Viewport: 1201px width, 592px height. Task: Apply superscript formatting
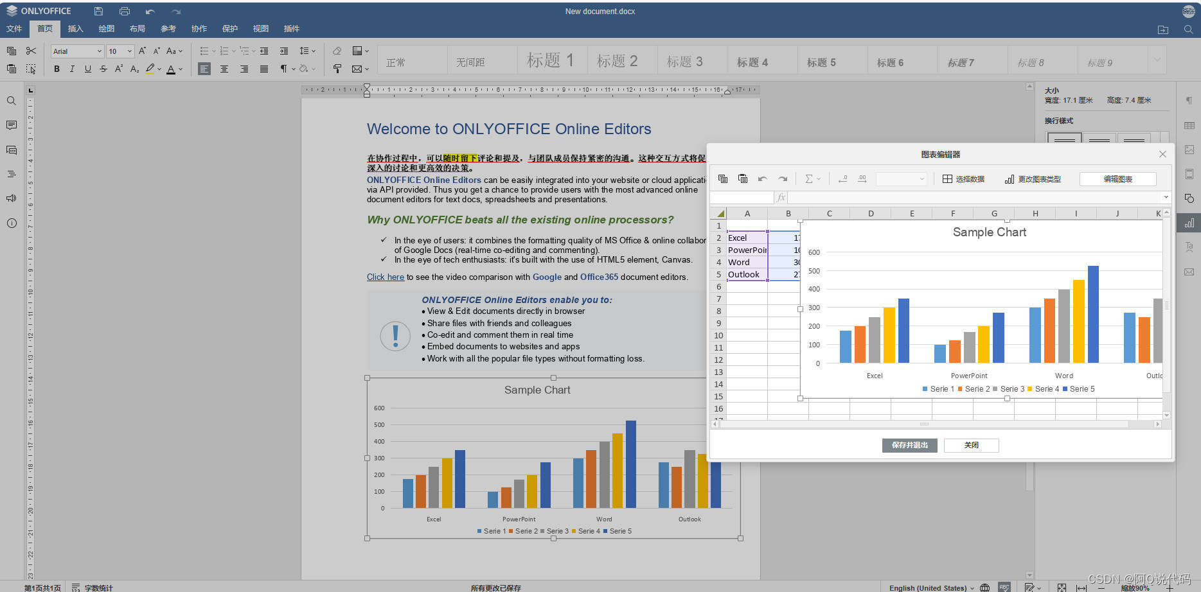tap(119, 69)
